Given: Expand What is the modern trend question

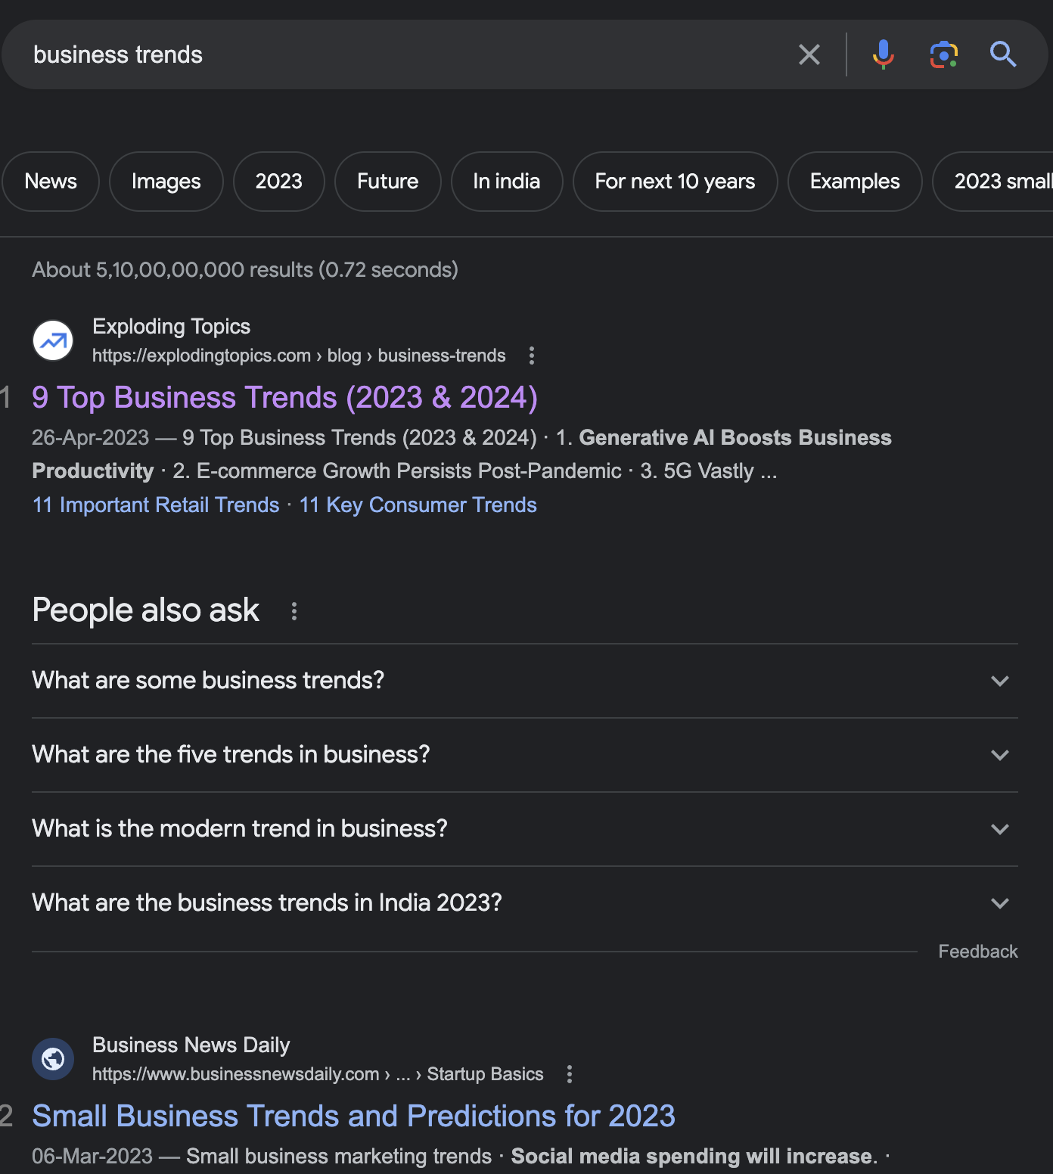Looking at the screenshot, I should pos(525,829).
